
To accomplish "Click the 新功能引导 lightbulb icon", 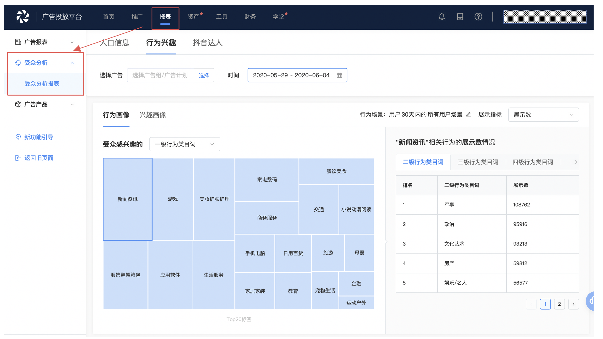I will tap(18, 137).
